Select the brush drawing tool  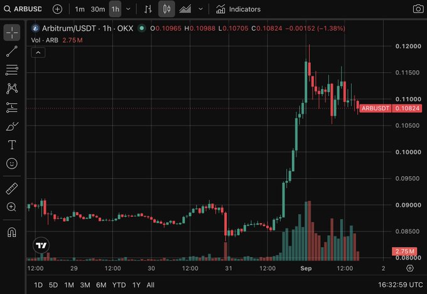[x=12, y=126]
